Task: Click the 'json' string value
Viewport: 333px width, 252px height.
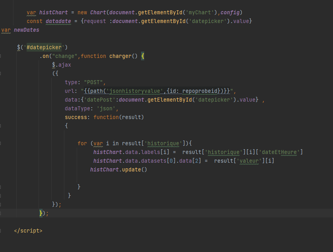Action: coord(106,109)
